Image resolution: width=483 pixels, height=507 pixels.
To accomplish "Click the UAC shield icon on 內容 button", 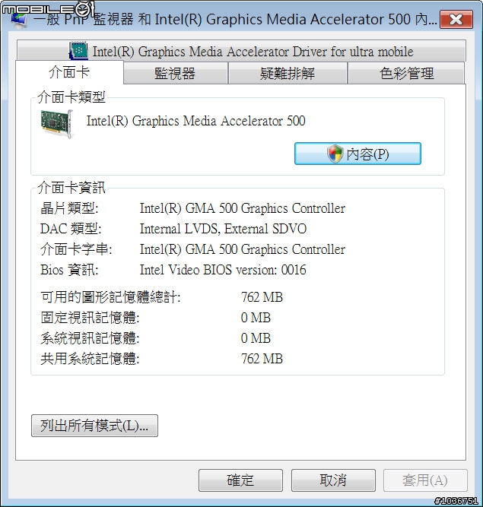I will tap(335, 154).
